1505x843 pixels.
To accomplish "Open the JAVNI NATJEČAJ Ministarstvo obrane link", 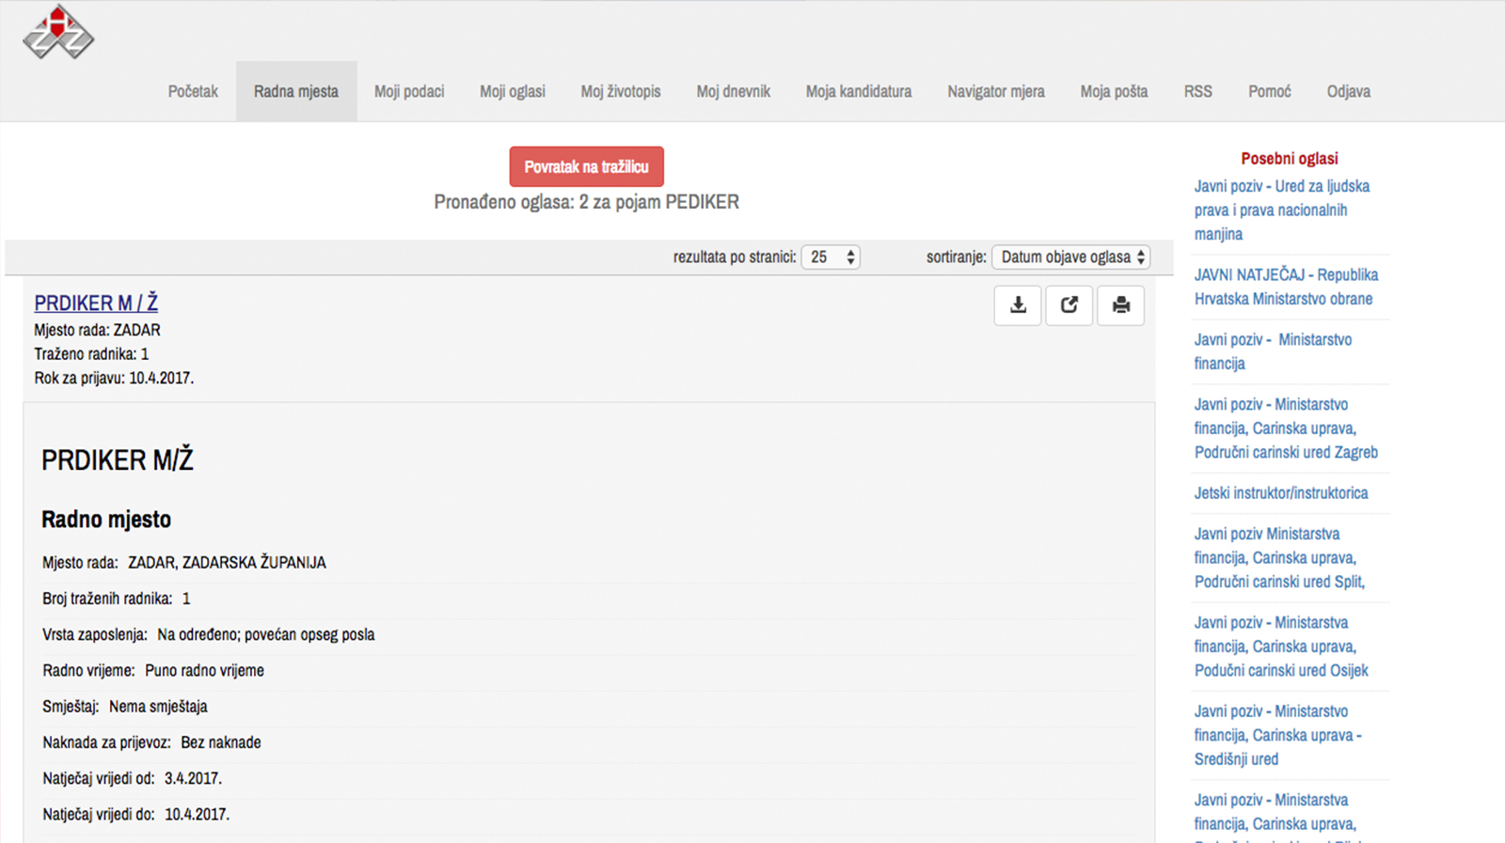I will [1285, 287].
